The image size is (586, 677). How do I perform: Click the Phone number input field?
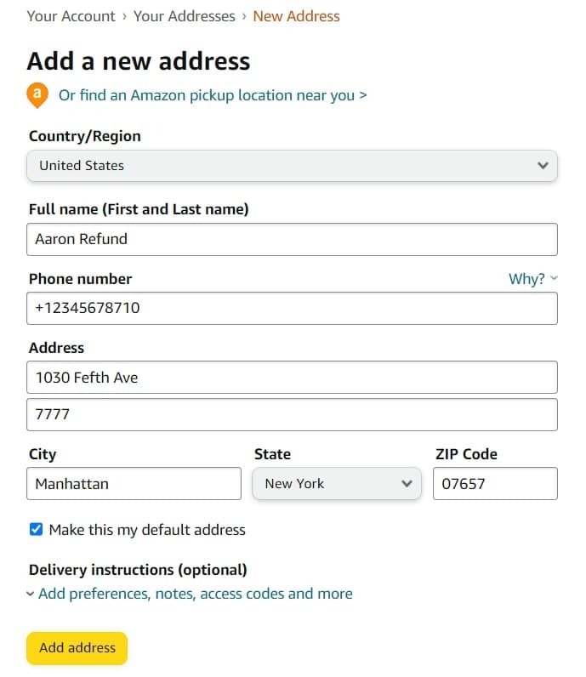coord(292,308)
